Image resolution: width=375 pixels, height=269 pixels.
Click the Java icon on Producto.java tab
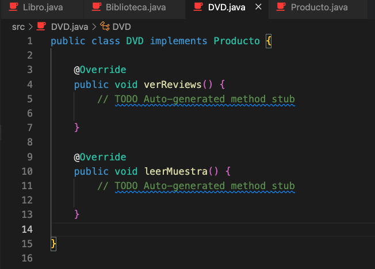(x=280, y=7)
